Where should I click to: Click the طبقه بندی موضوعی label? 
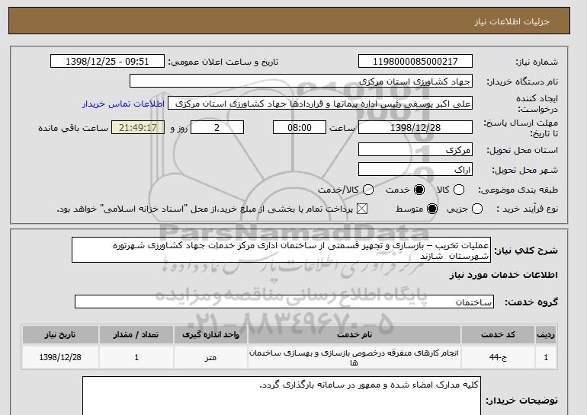pos(518,190)
